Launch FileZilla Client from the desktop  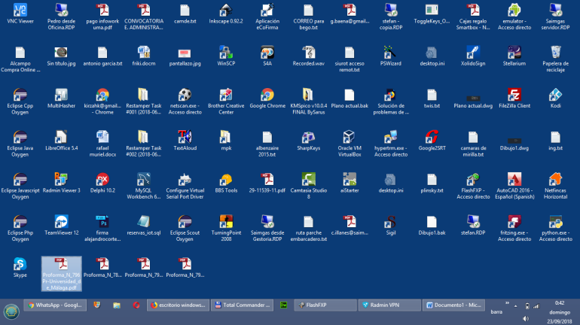(x=514, y=95)
